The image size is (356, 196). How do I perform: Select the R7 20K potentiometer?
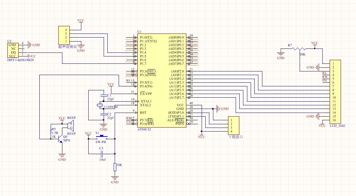coord(299,49)
